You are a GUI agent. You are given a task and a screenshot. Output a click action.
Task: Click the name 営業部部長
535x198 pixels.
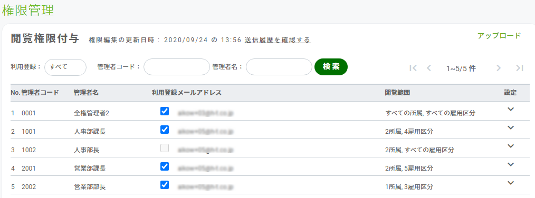90,187
